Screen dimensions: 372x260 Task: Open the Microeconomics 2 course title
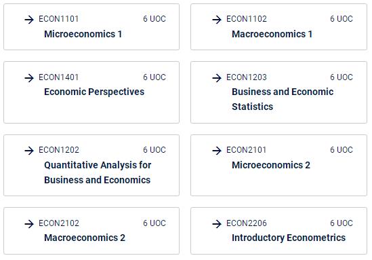point(271,165)
